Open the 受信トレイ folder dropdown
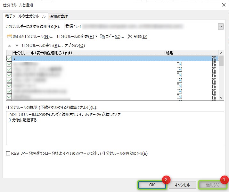Viewport: 229px width, 192px height. (x=221, y=27)
